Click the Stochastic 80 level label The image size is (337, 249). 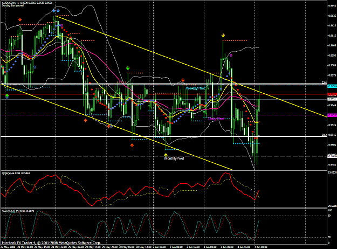point(329,215)
